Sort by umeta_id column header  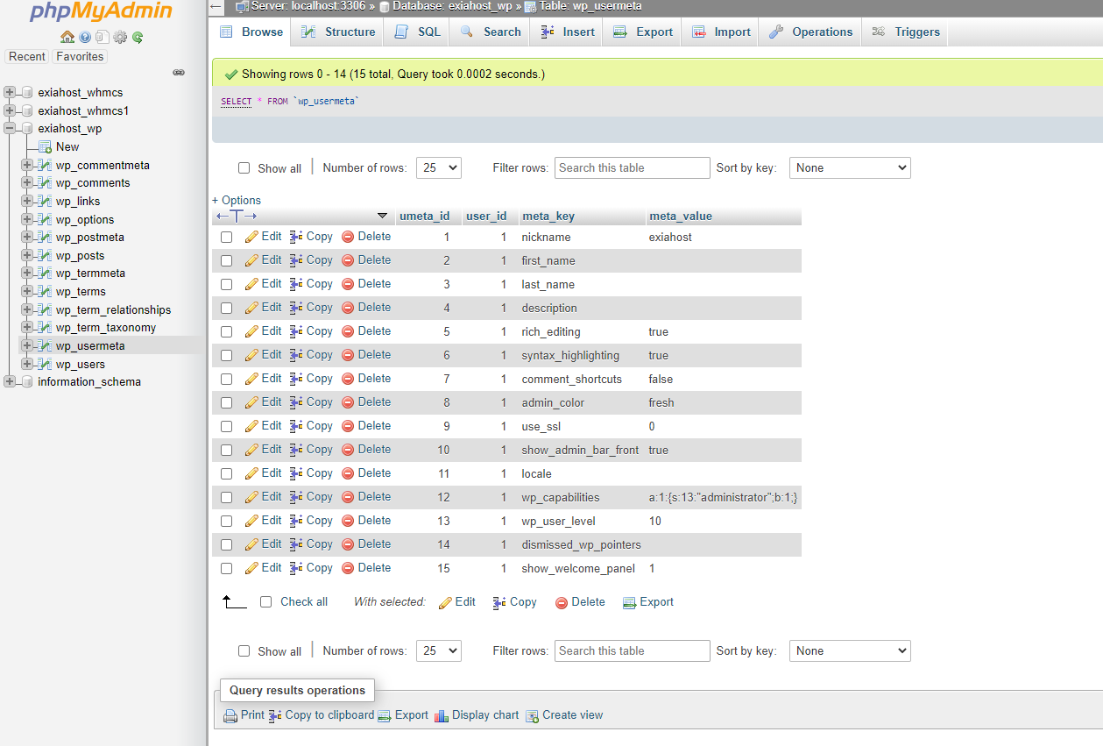point(424,216)
